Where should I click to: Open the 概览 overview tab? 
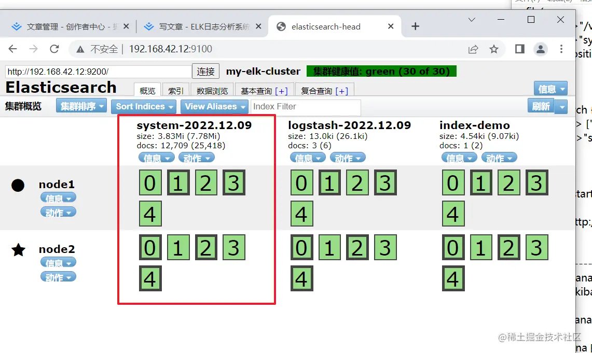[147, 91]
